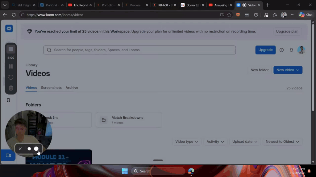316x177 pixels.
Task: Click the camera icon at the sidebar bottom
Action: [8, 155]
